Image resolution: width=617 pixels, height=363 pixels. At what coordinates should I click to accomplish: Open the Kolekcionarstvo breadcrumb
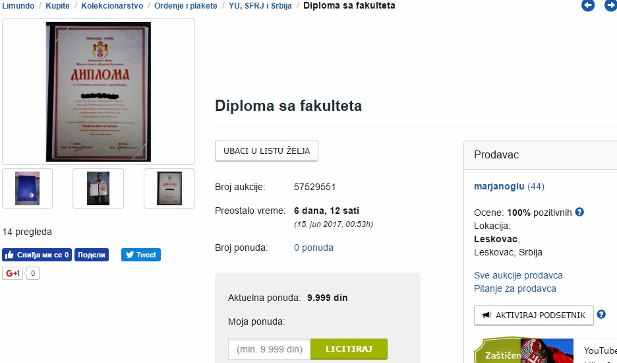(x=112, y=5)
